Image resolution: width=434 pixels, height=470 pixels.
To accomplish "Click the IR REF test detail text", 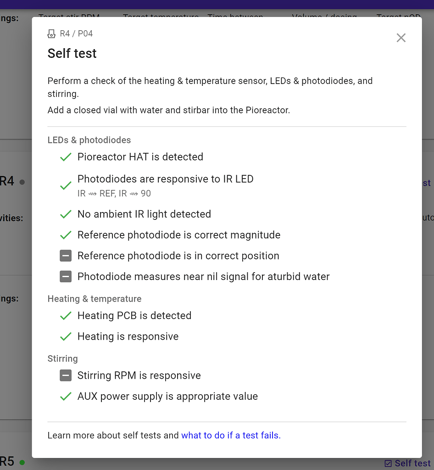I will tap(114, 193).
